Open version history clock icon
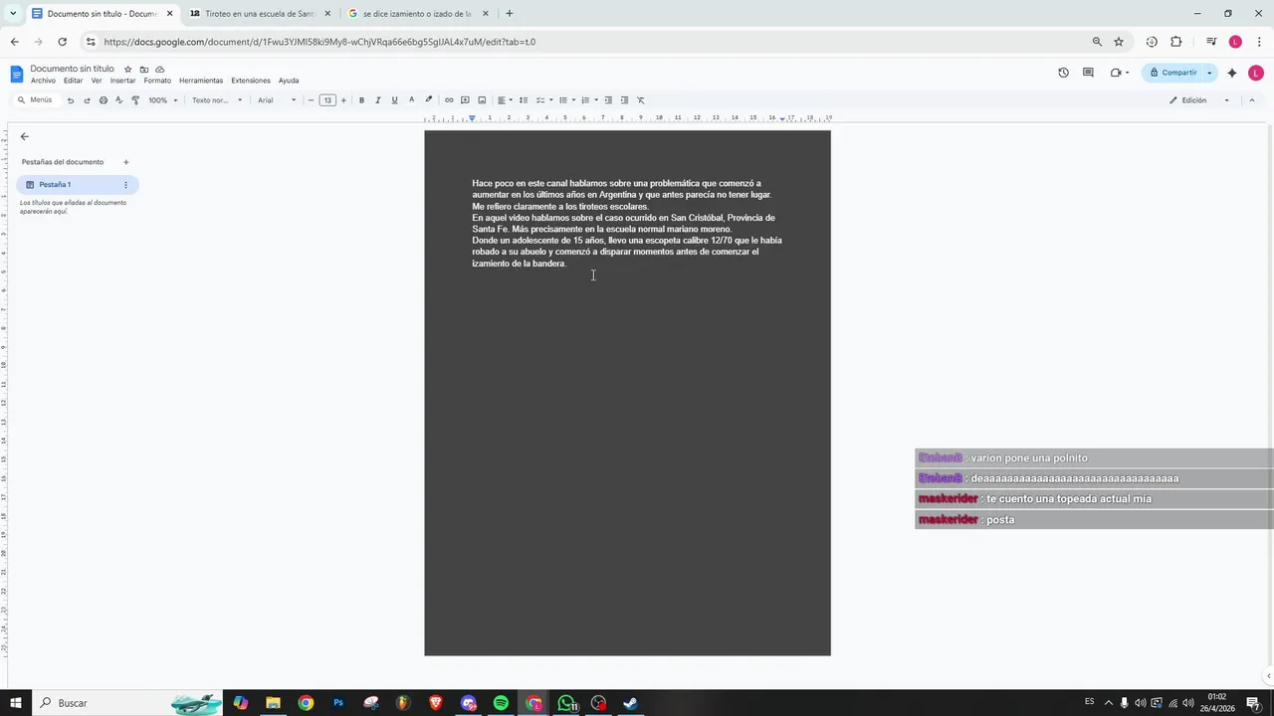Screen dimensions: 1274x716 (x=1063, y=73)
